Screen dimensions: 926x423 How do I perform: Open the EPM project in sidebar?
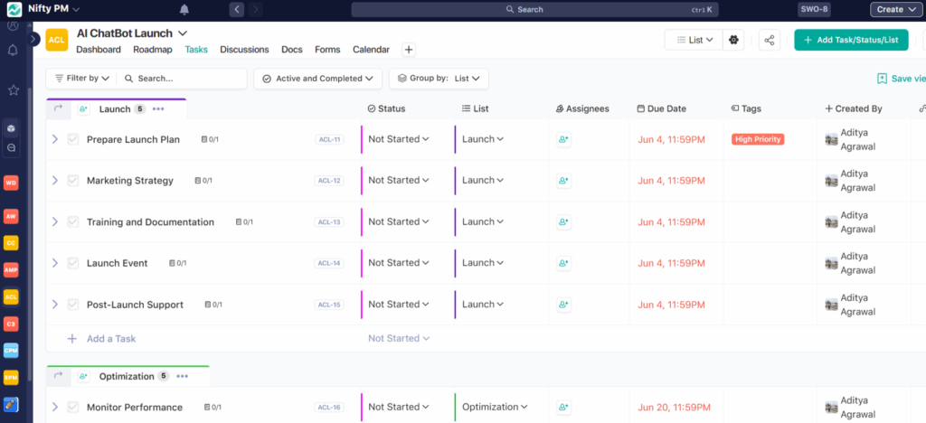(x=11, y=377)
